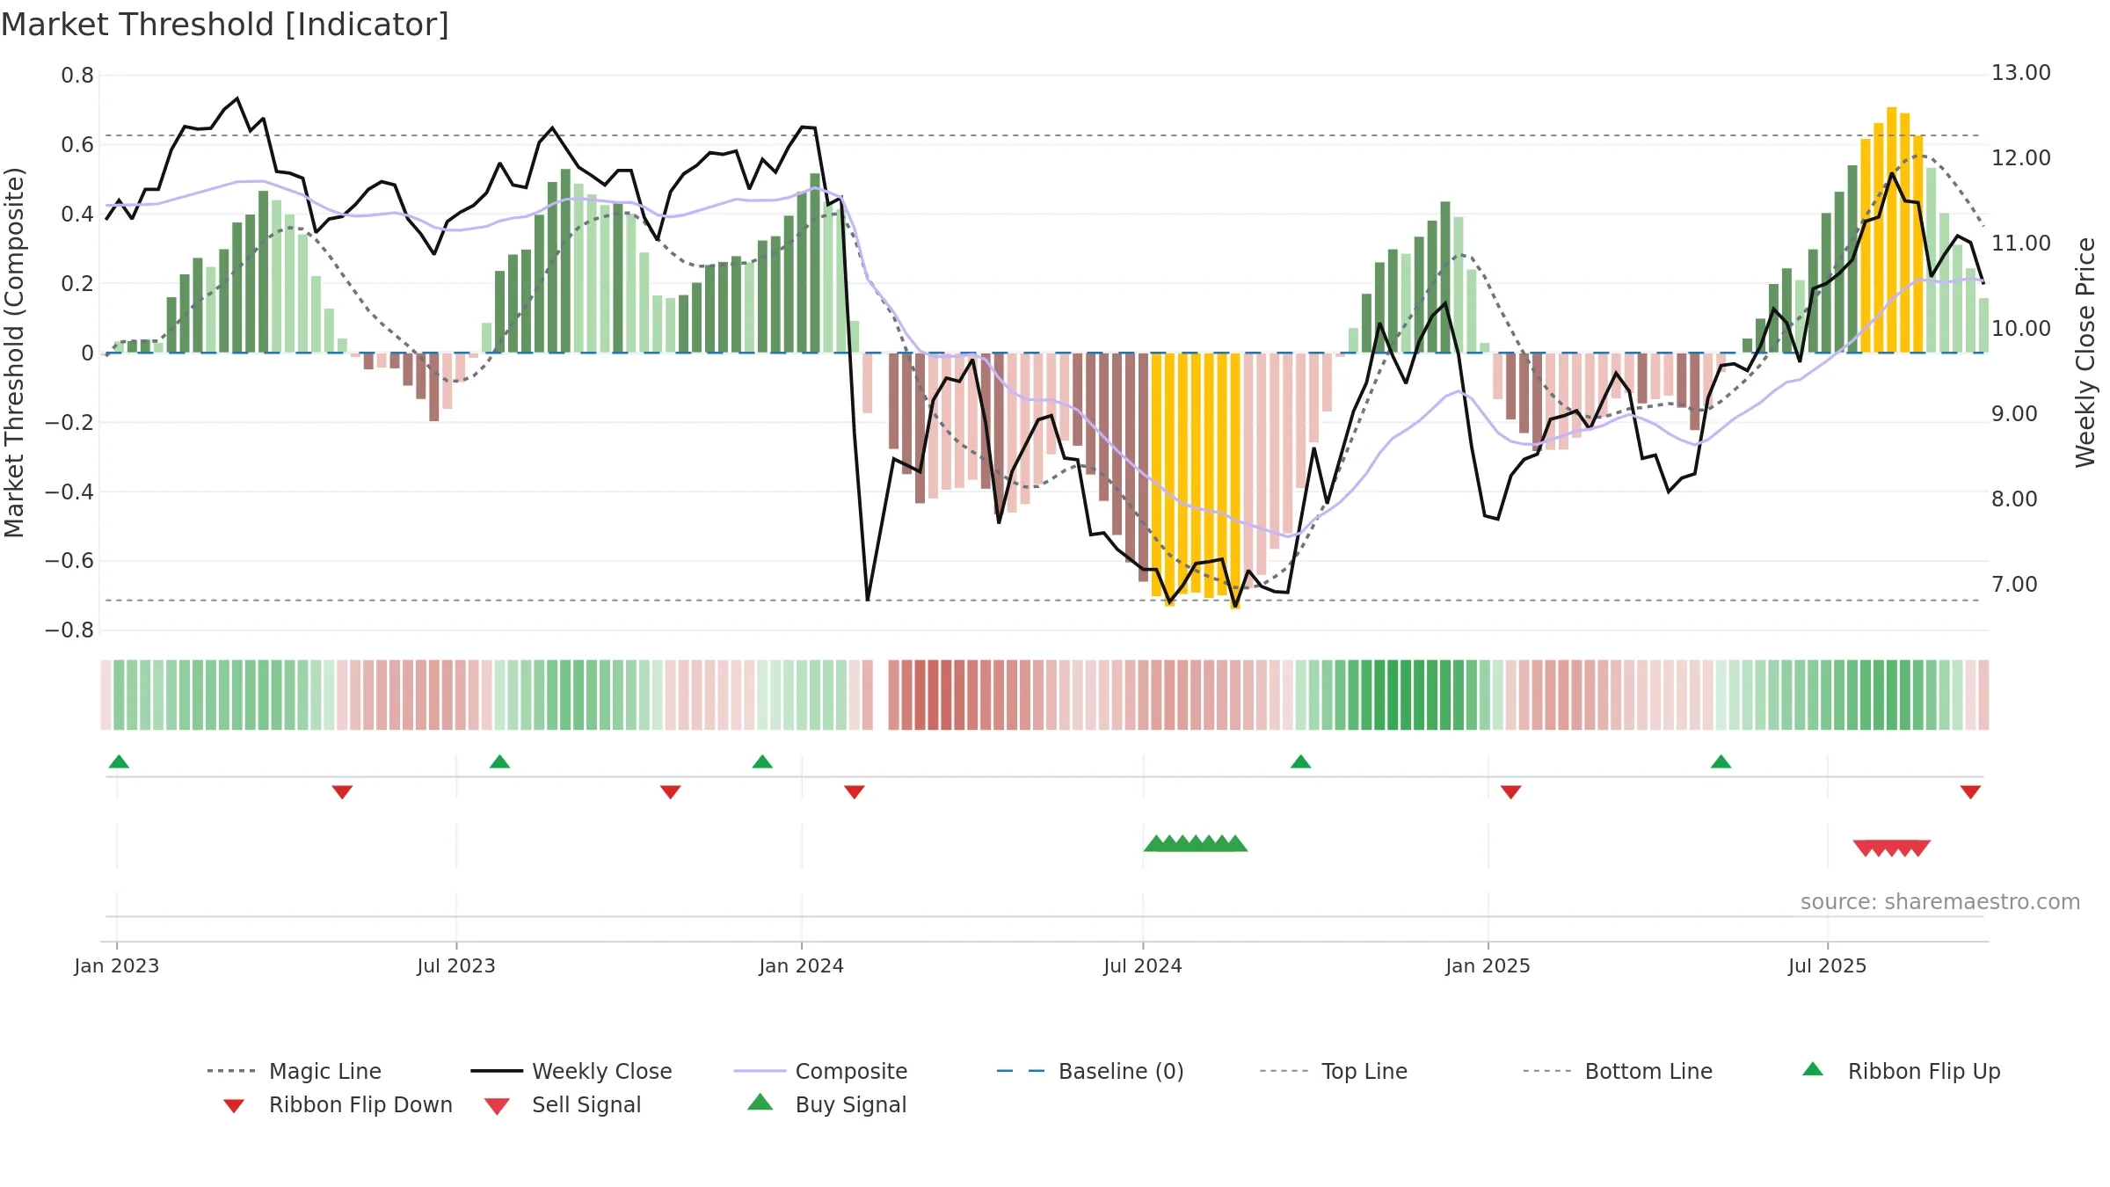Click the last ribbon flip down marker at the chart's right end
This screenshot has height=1187, width=2110.
(1970, 792)
